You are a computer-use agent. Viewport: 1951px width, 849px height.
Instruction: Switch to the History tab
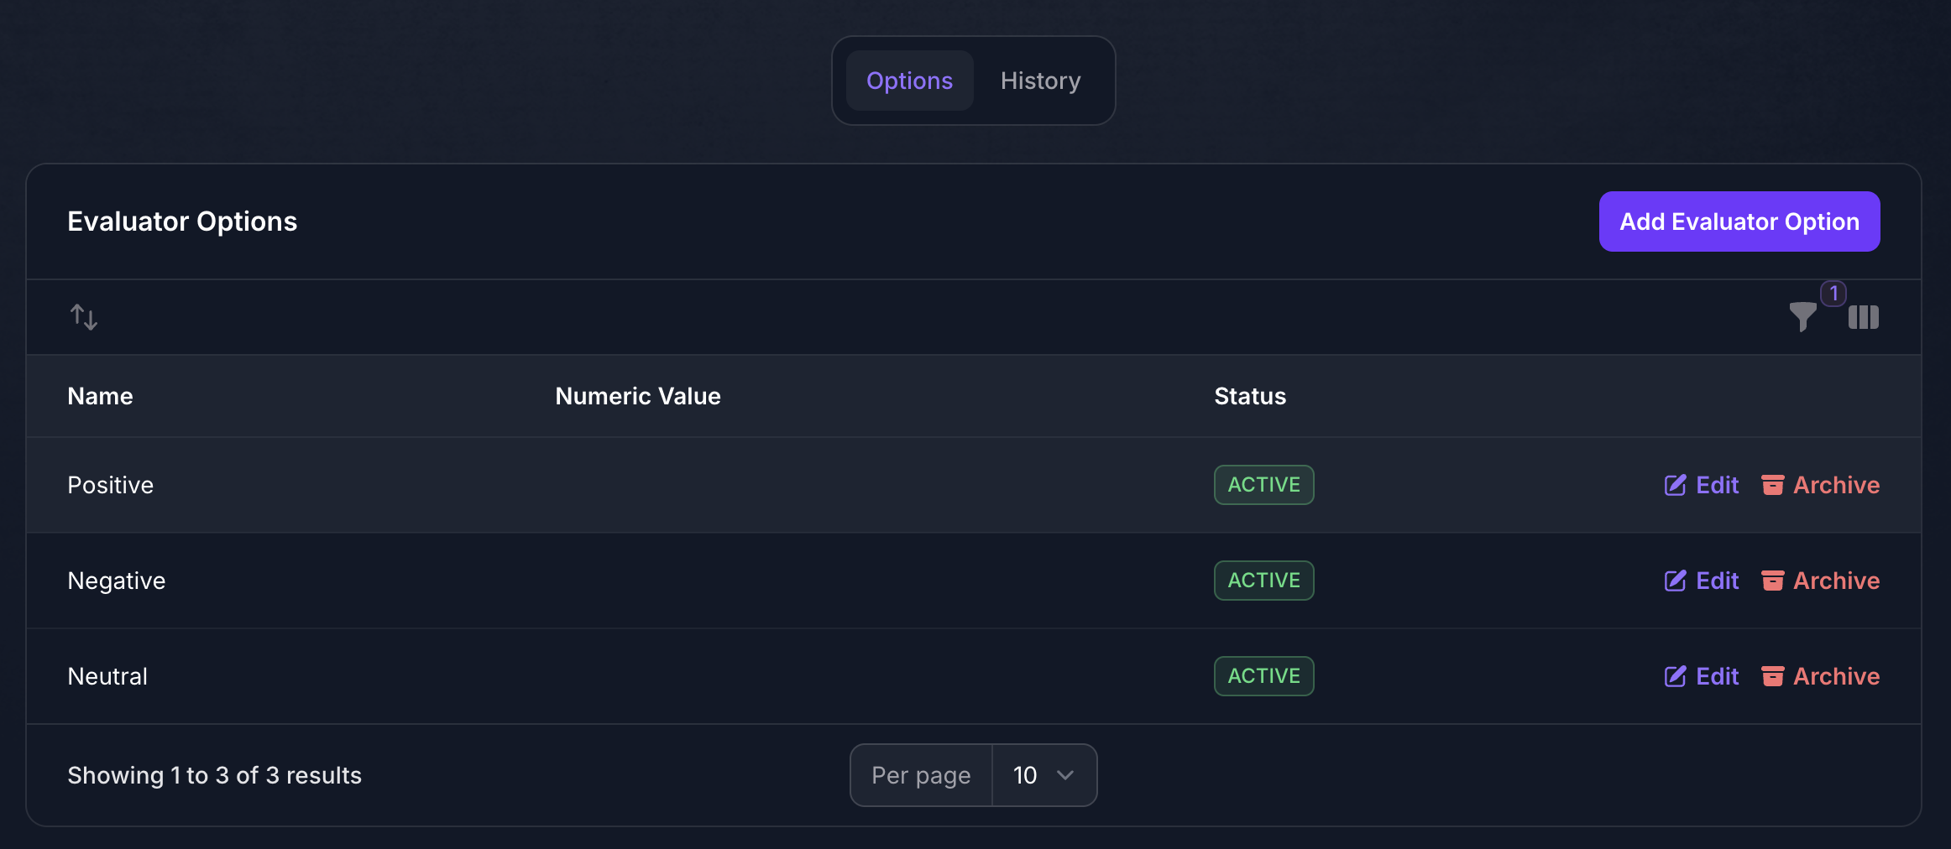tap(1040, 81)
